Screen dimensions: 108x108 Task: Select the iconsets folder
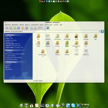pos(86,37)
